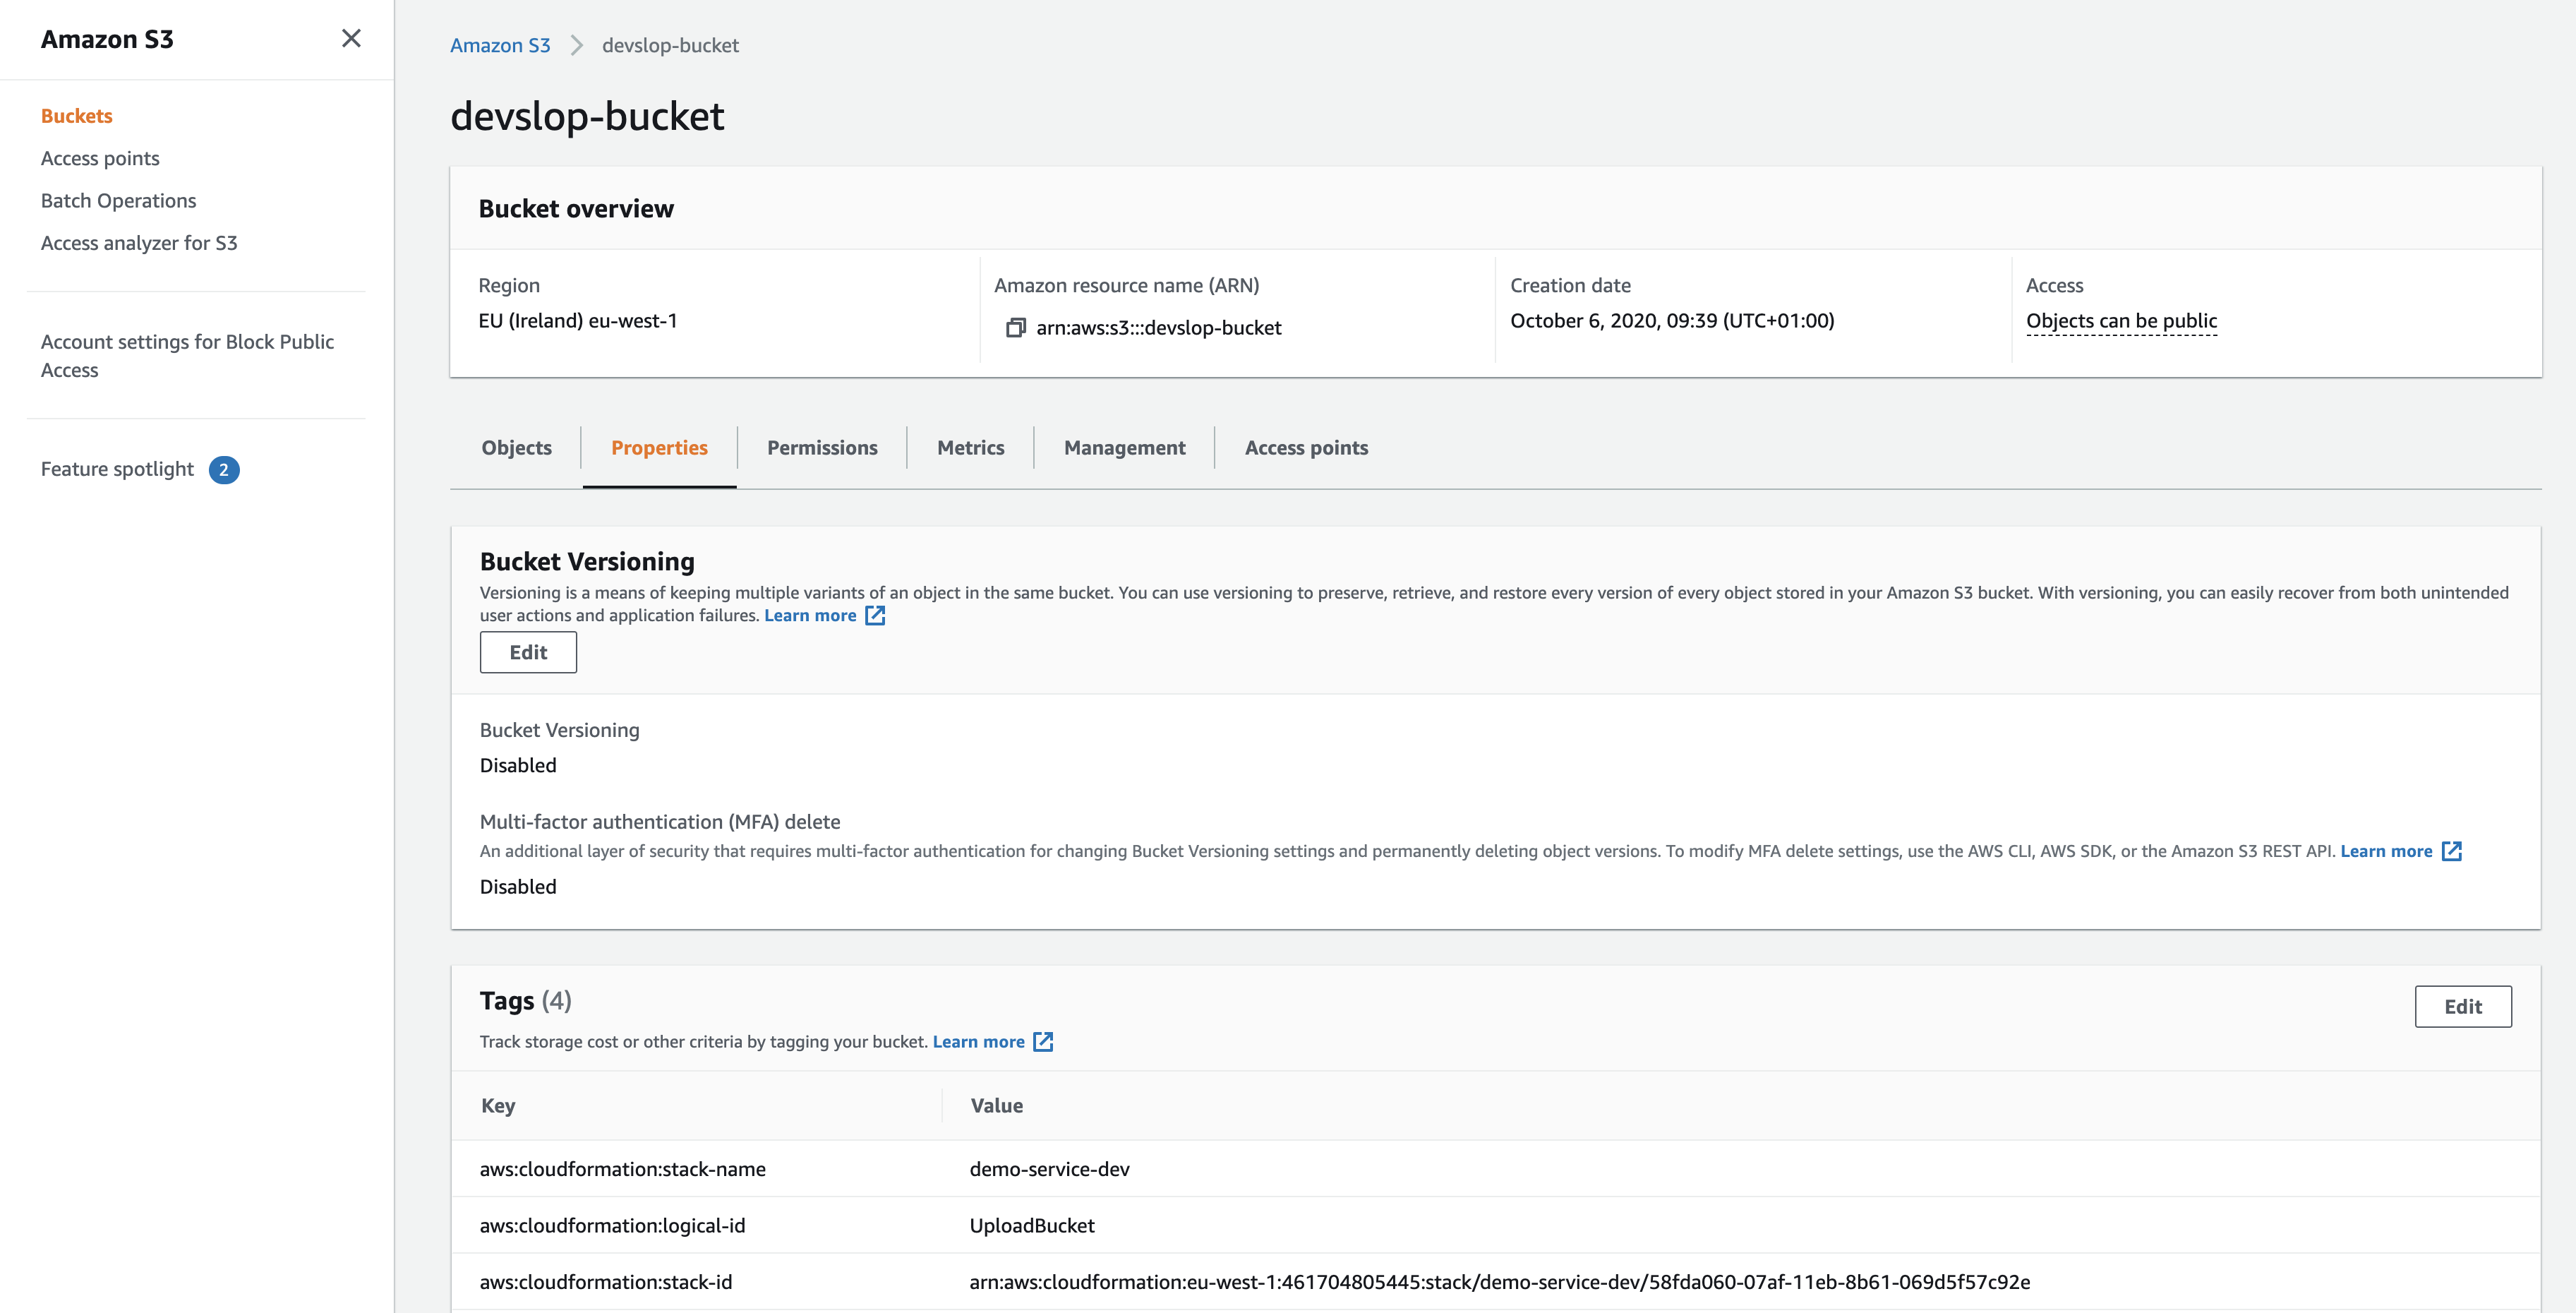Click Disabled status under Bucket Versioning
This screenshot has width=2576, height=1313.
point(518,765)
